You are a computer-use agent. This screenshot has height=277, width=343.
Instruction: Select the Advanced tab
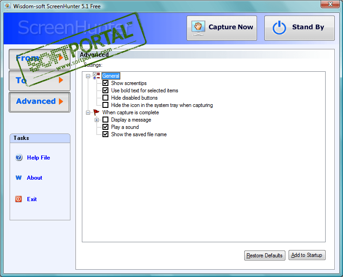point(40,102)
